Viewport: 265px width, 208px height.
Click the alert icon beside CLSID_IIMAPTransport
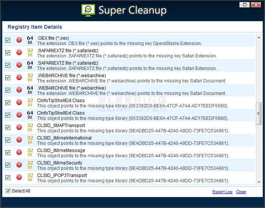pos(19,127)
